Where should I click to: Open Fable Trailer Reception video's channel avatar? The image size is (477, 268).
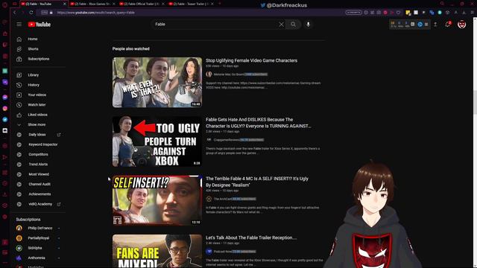[x=209, y=252]
